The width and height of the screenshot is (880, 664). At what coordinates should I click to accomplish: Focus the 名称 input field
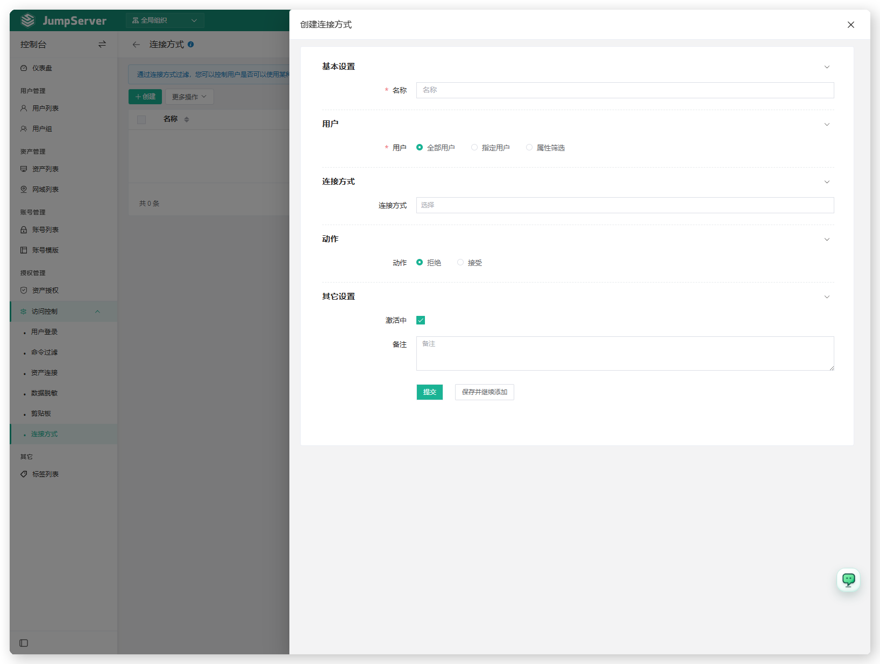point(625,90)
